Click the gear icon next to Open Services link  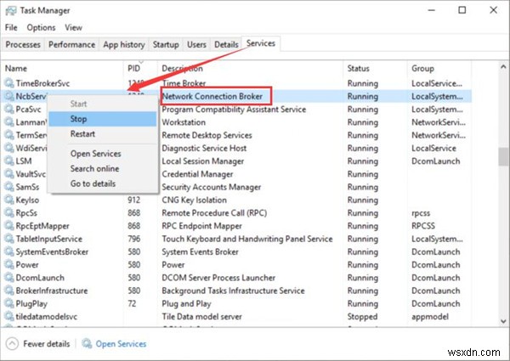87,343
